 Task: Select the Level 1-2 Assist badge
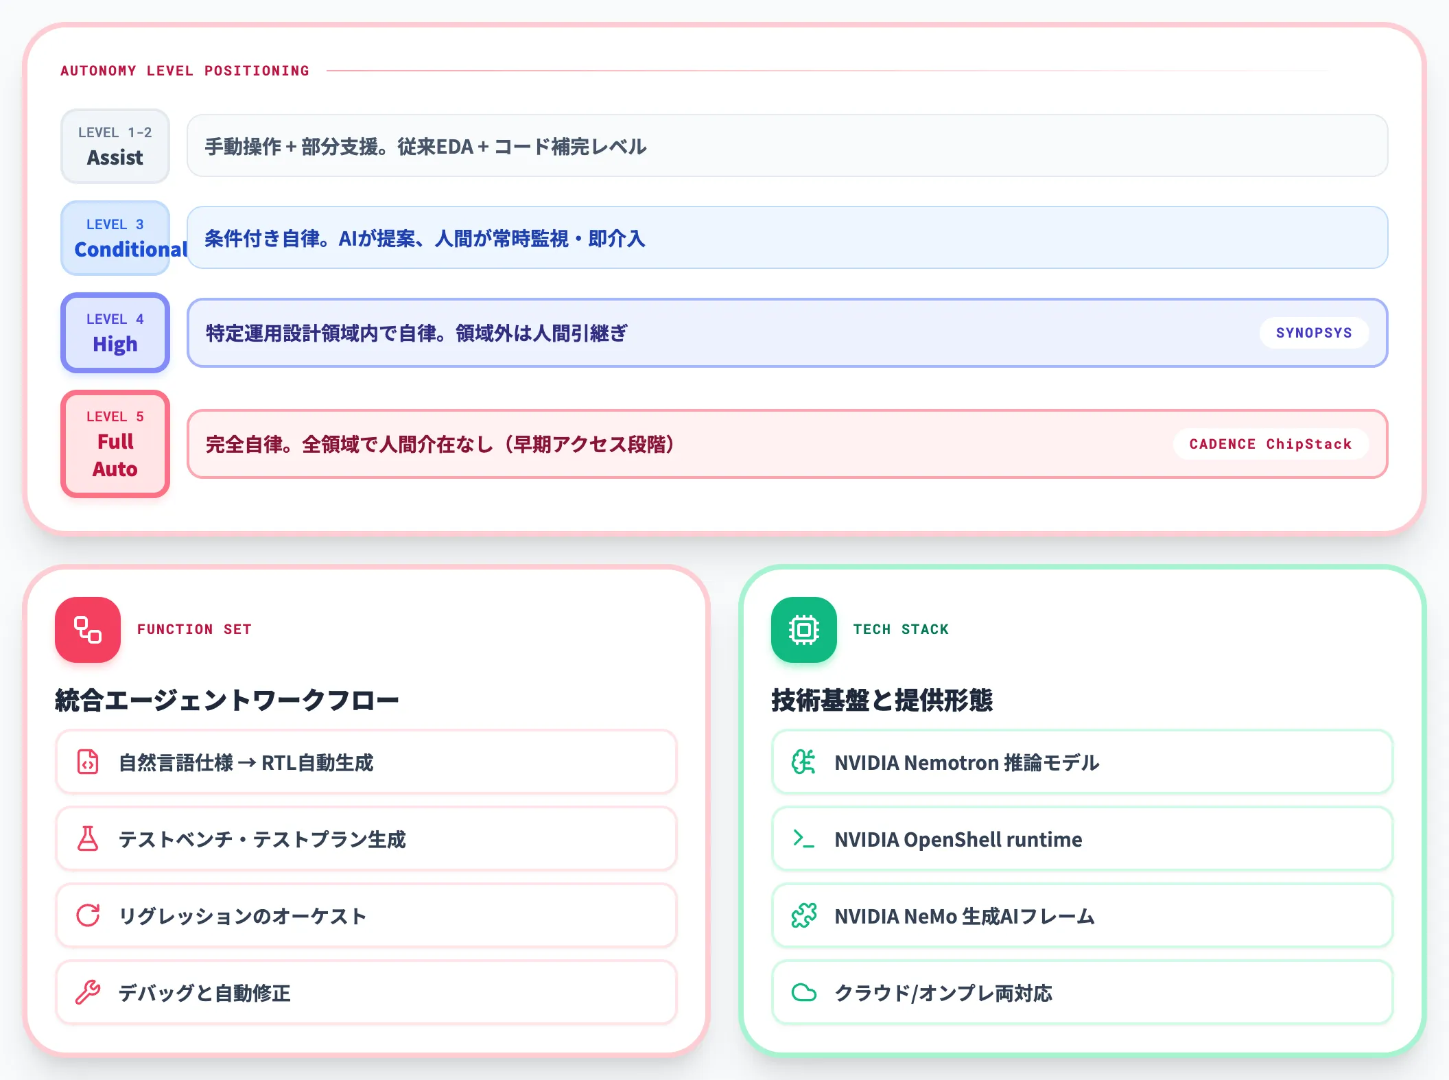115,146
